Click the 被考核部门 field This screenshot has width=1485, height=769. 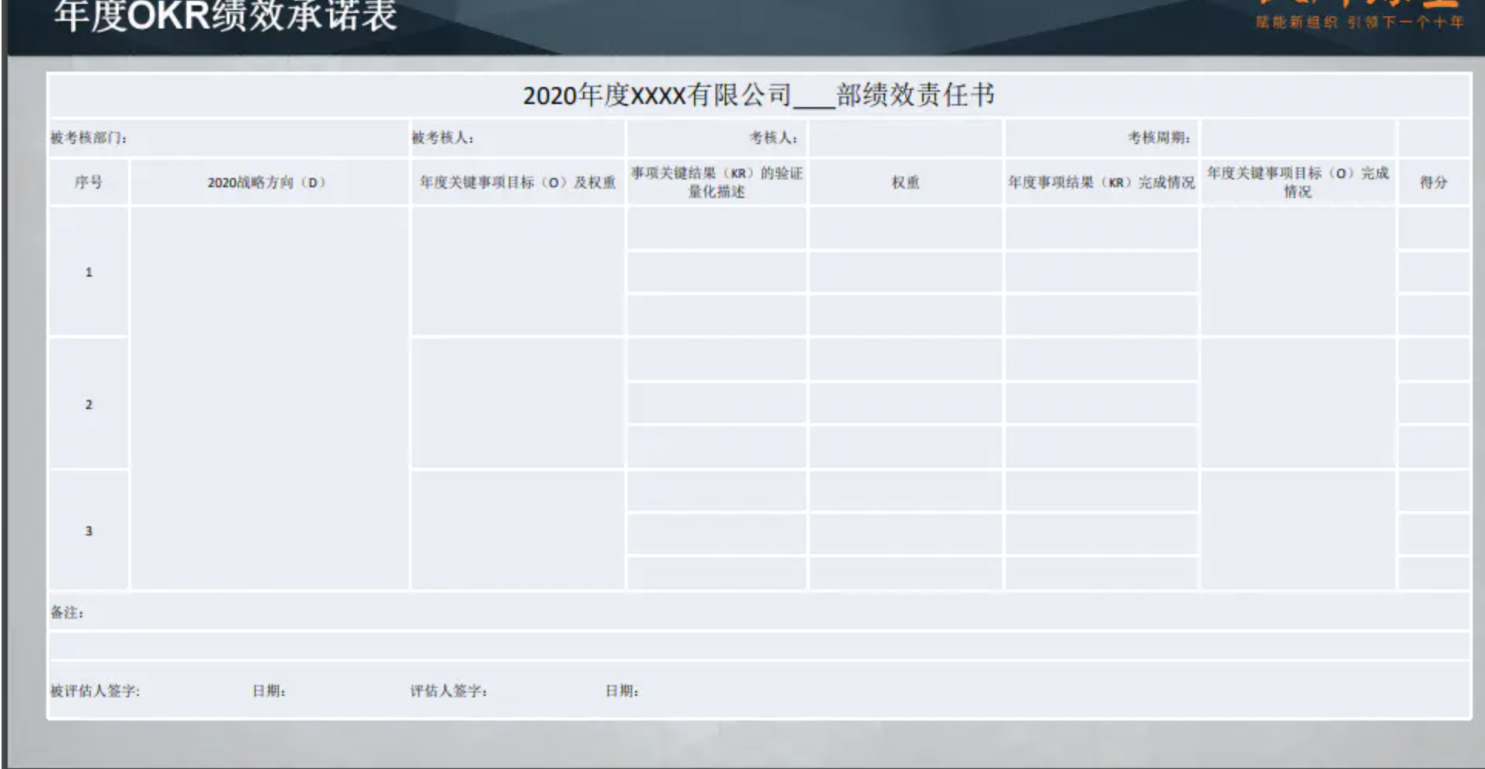coord(228,138)
